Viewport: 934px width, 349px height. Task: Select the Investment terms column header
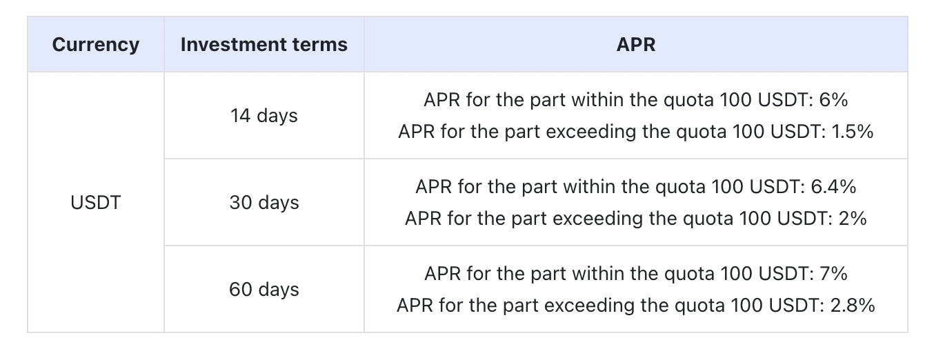click(264, 45)
